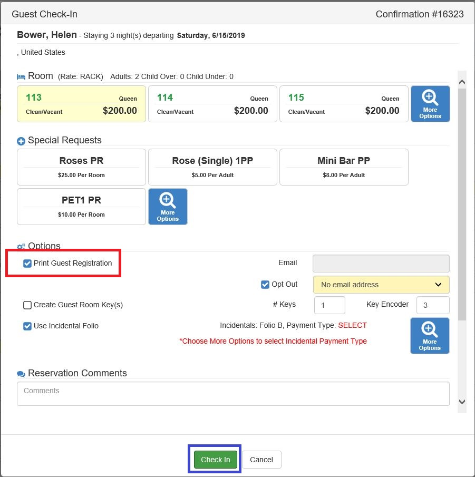Screen dimensions: 475x477
Task: Click the # Keys input field
Action: (x=329, y=305)
